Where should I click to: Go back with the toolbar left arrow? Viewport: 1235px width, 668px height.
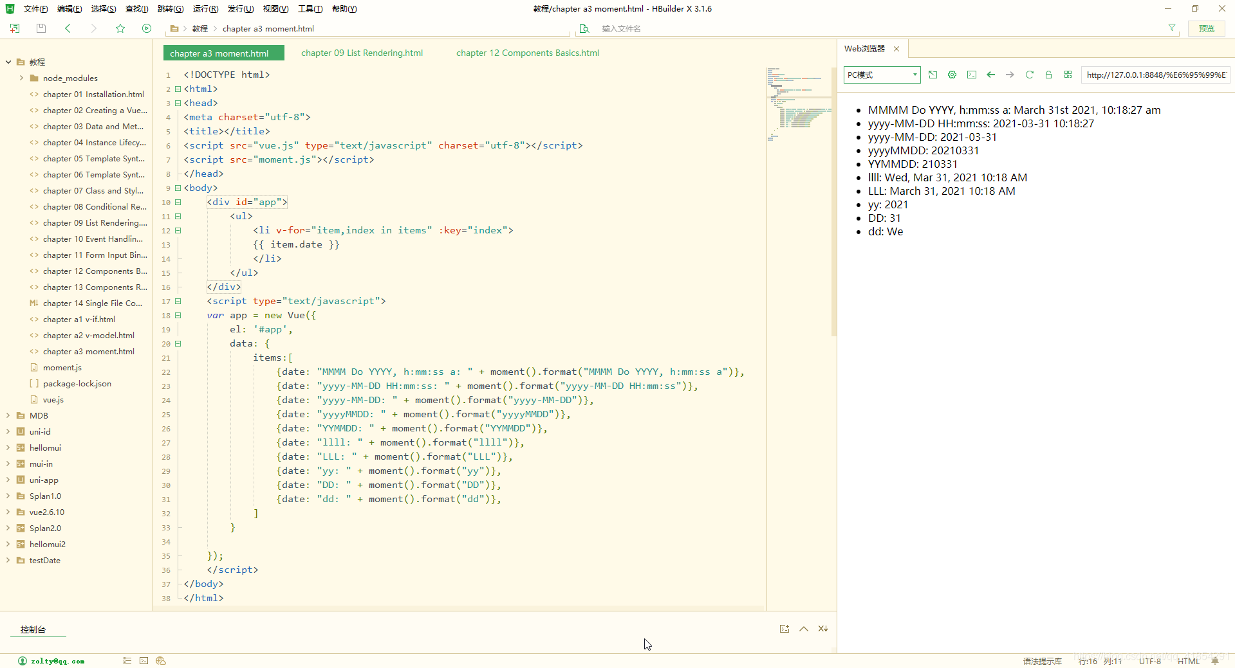tap(68, 28)
